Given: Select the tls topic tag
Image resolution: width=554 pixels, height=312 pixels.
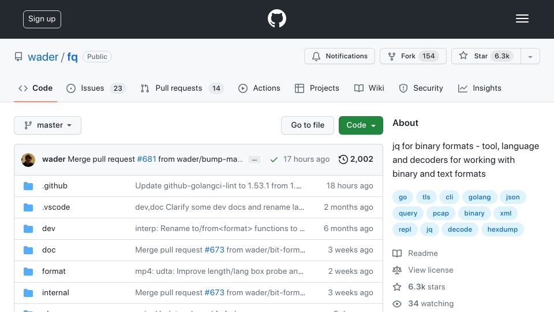Looking at the screenshot, I should pos(426,197).
